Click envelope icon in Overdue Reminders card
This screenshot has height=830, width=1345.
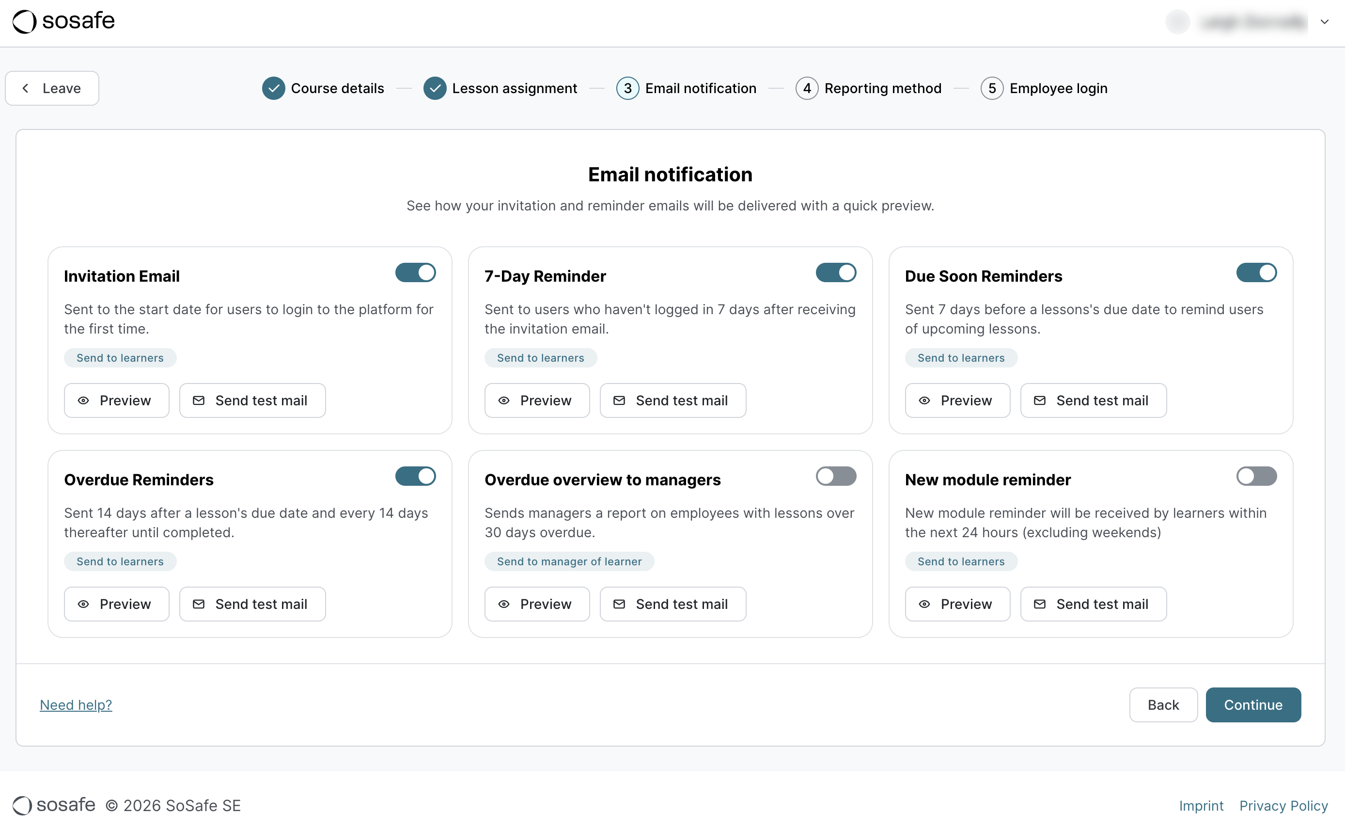click(199, 605)
